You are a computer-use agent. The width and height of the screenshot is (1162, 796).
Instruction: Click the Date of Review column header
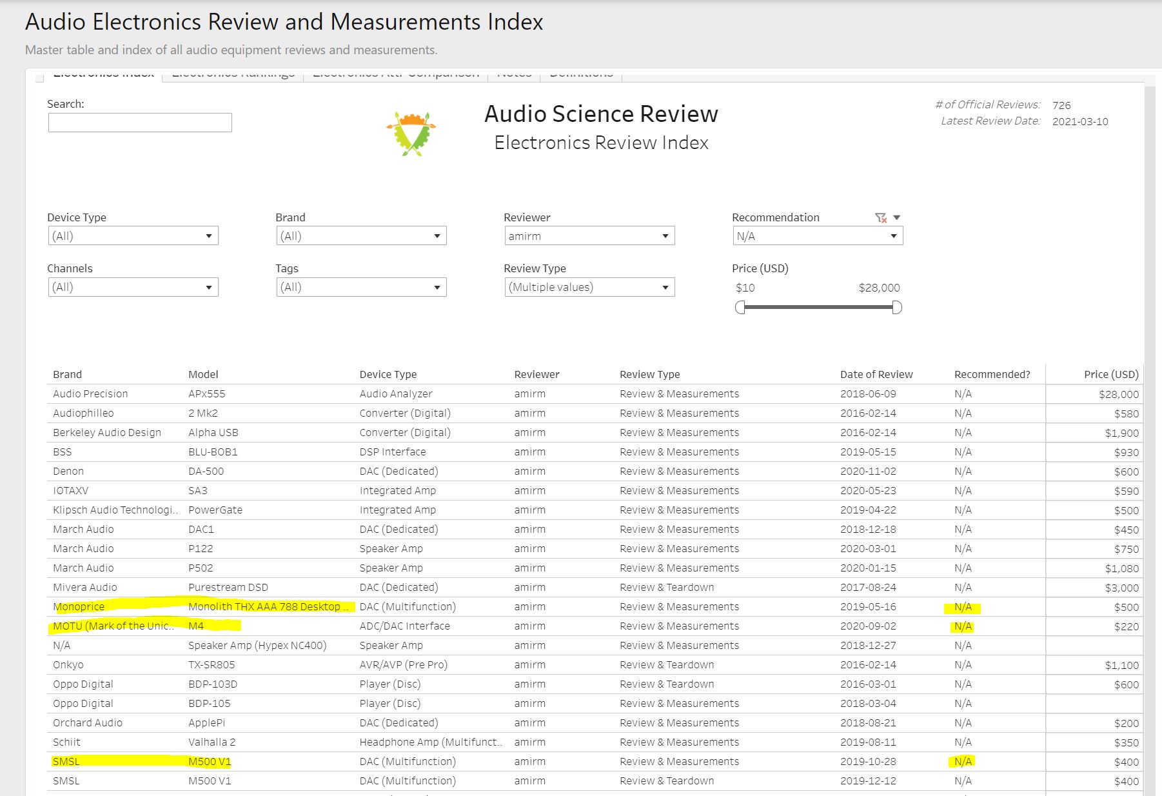(876, 374)
